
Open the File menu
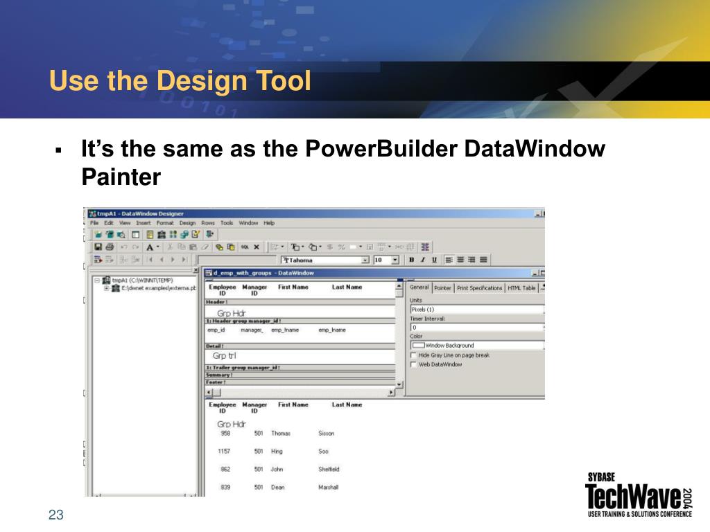pyautogui.click(x=94, y=223)
